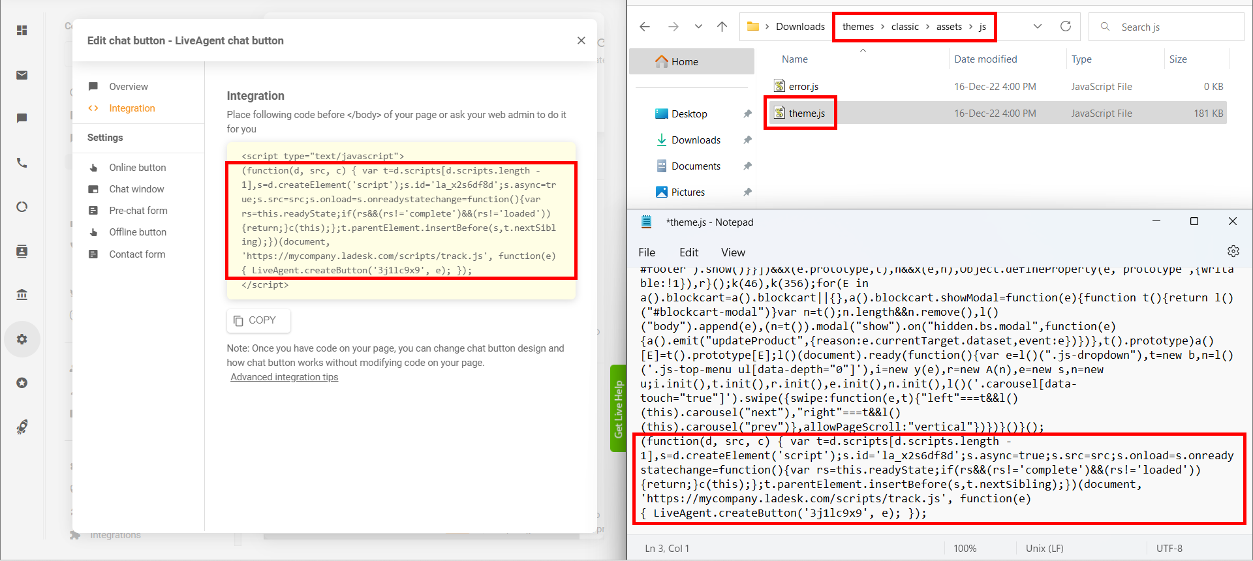Open the tickets mail icon in sidebar
Viewport: 1253px width, 561px height.
pyautogui.click(x=22, y=75)
